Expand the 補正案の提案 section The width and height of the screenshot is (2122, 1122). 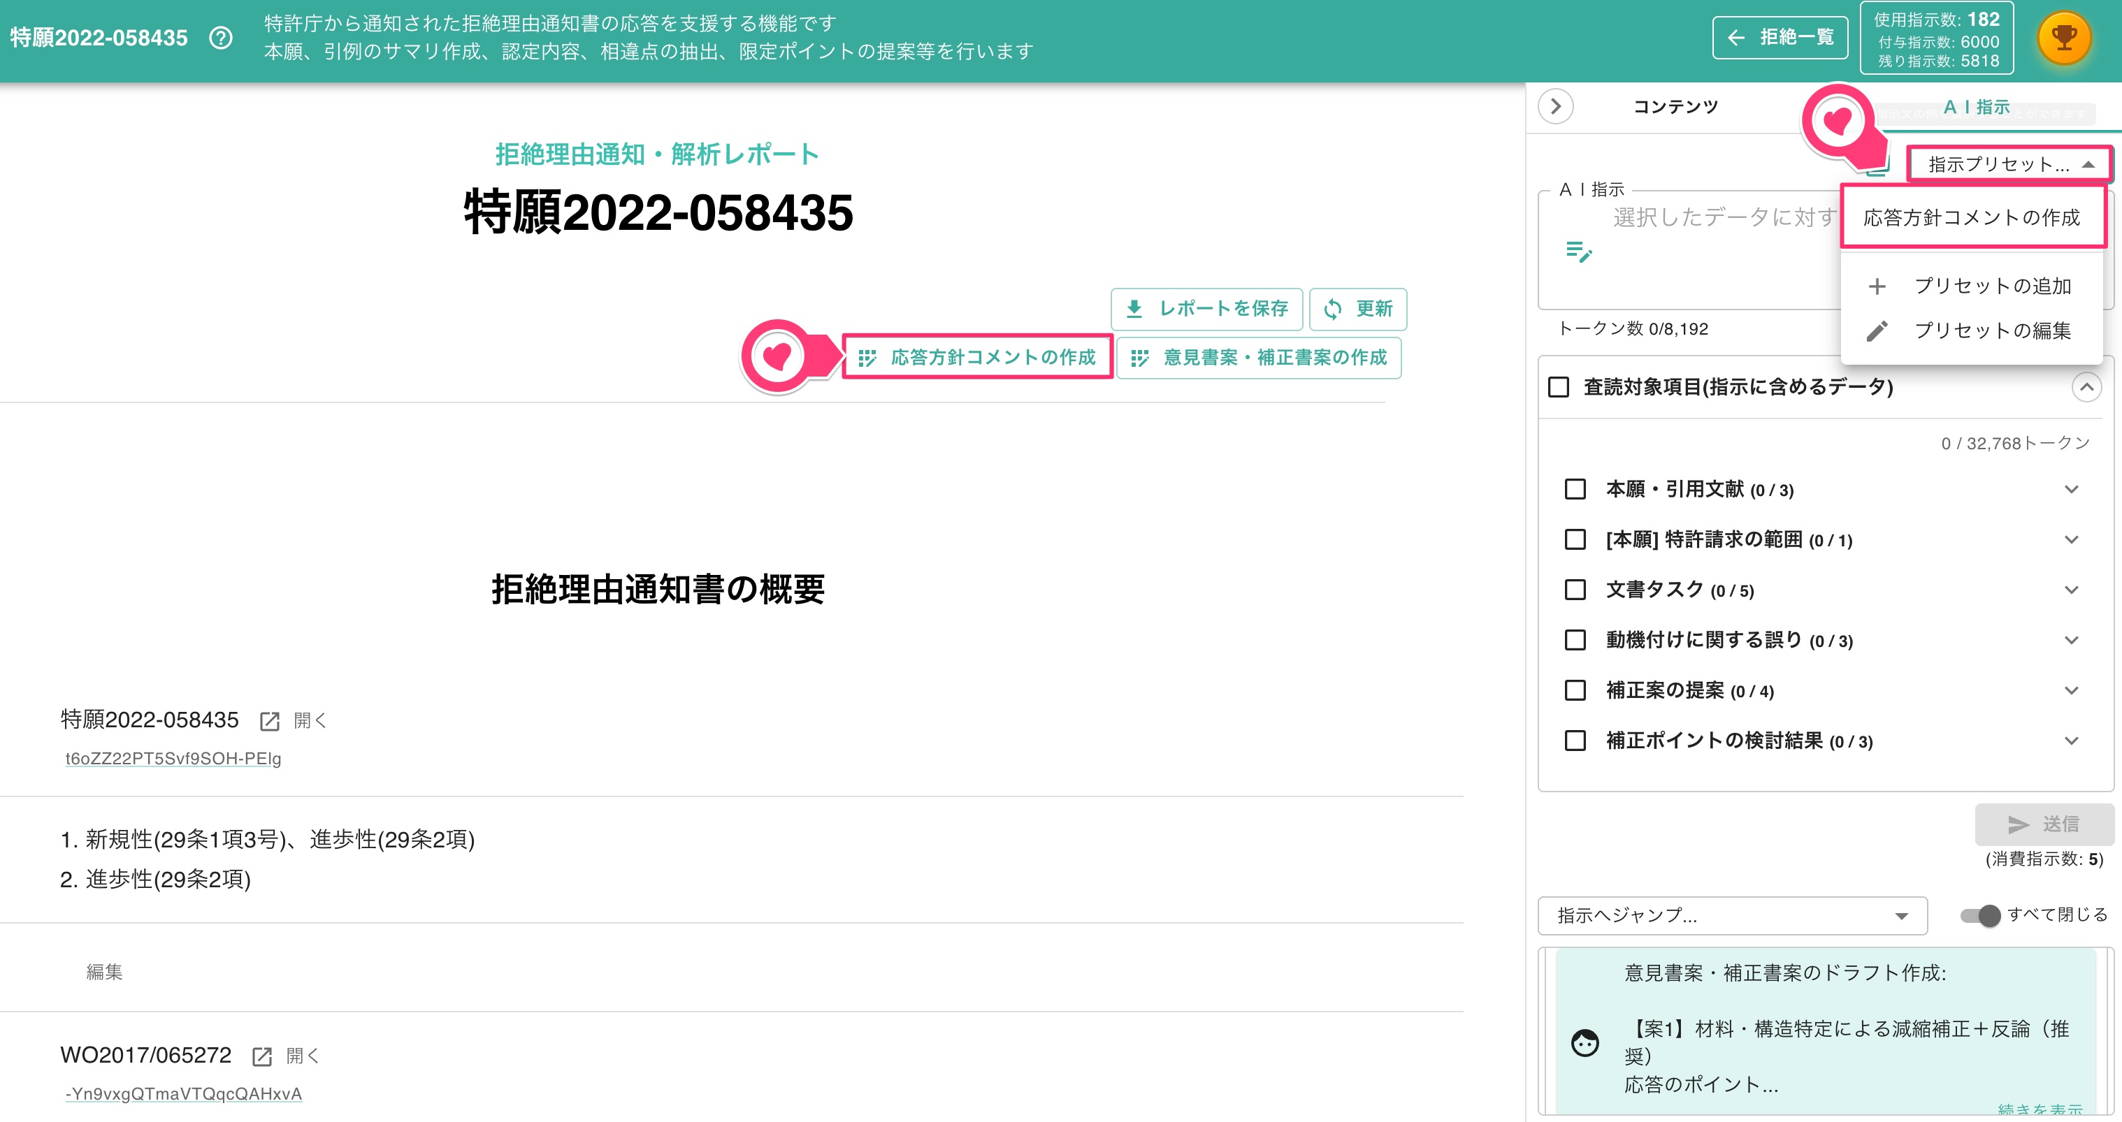[2071, 691]
